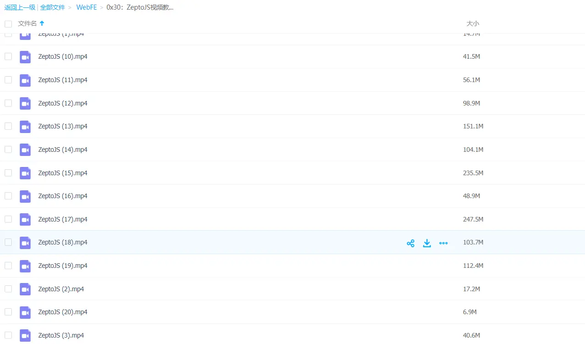Click the 6.9M size value

point(470,312)
